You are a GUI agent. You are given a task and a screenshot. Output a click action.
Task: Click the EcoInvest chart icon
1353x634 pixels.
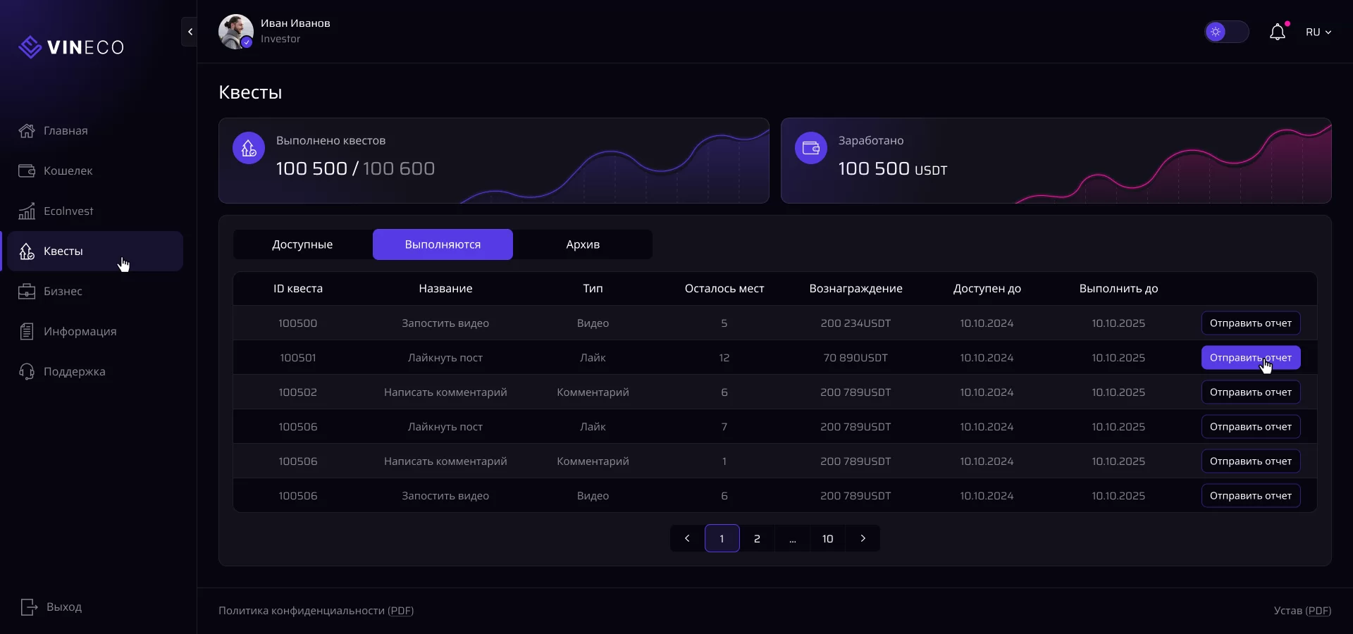(27, 211)
